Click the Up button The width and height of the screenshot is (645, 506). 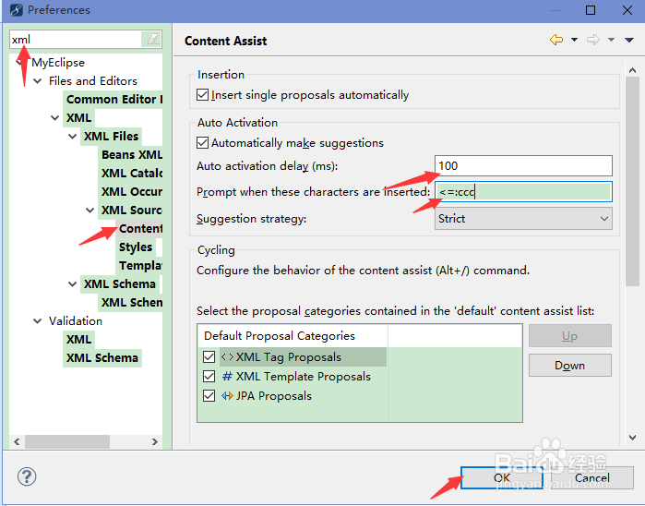(569, 336)
